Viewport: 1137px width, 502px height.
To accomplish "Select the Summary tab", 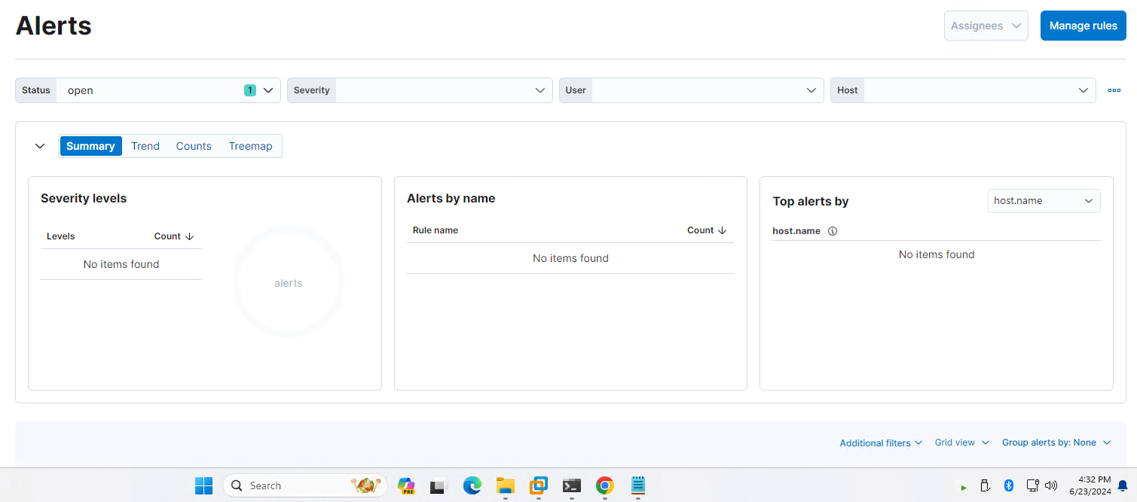I will click(90, 146).
